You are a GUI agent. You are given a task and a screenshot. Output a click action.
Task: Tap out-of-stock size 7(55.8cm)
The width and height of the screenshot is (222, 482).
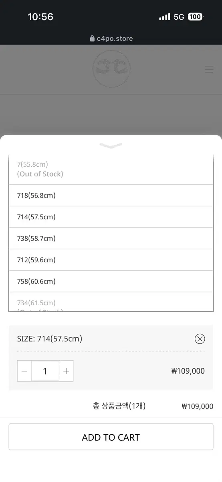coord(111,170)
